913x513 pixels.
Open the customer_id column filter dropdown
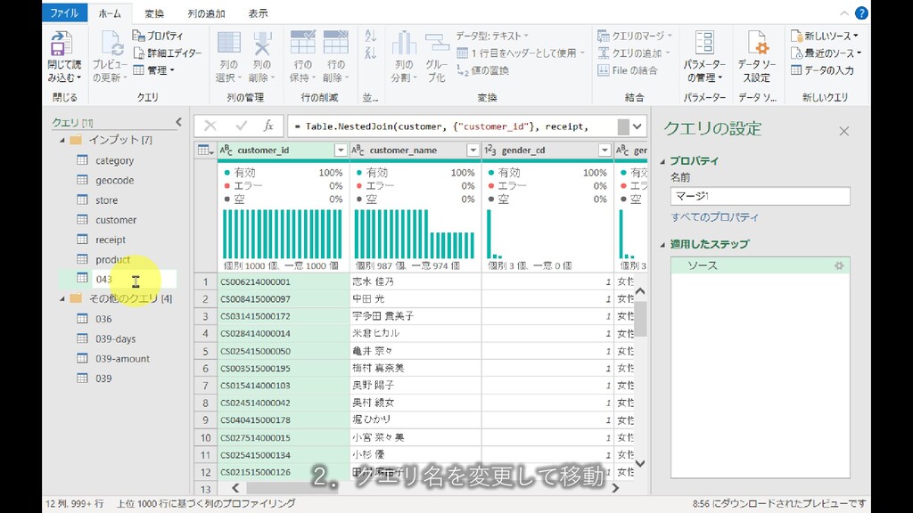(x=340, y=151)
